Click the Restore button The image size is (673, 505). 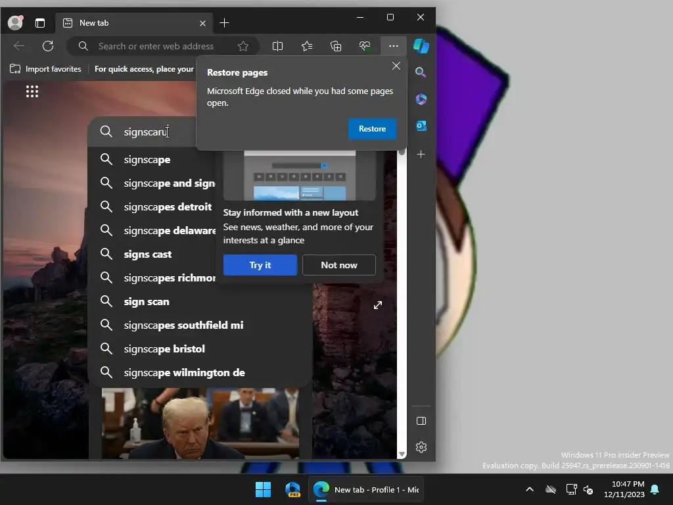pos(372,129)
